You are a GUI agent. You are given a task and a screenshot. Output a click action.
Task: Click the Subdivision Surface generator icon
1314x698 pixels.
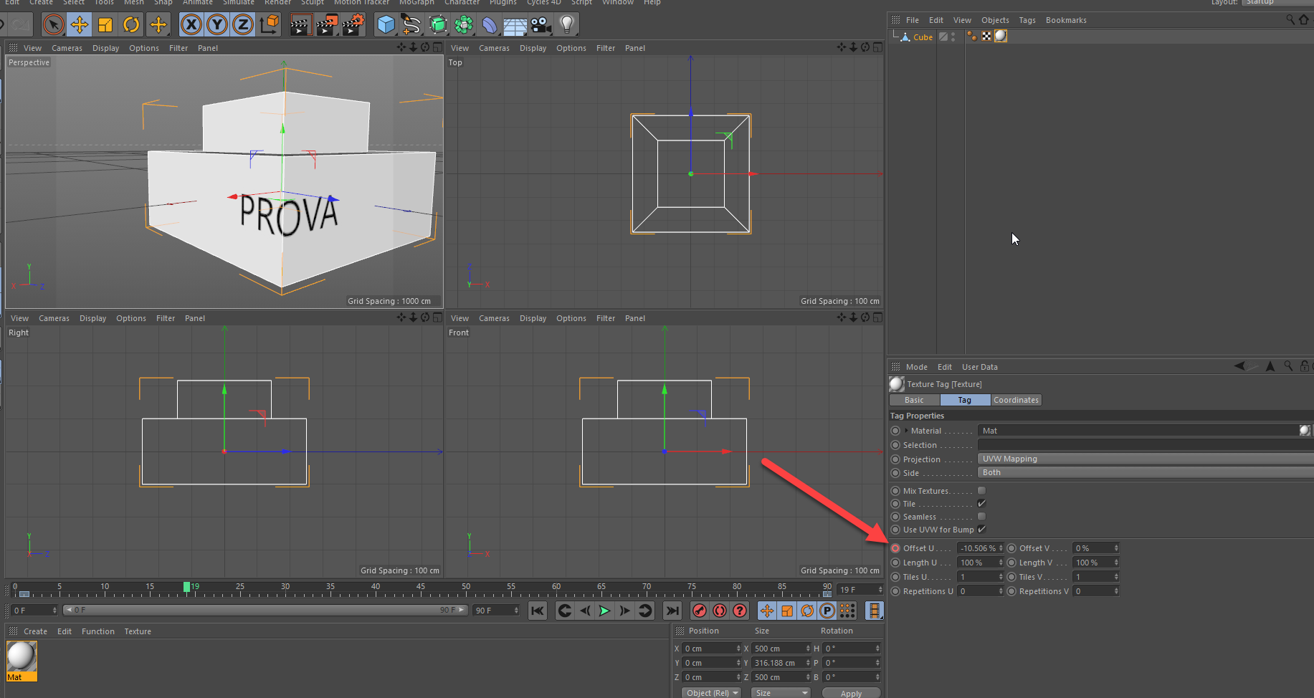tap(437, 25)
